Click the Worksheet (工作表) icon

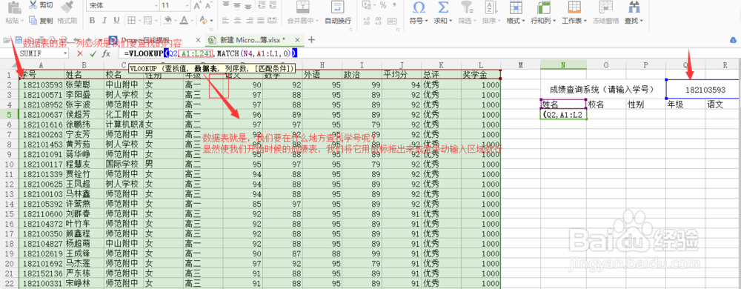[x=574, y=7]
